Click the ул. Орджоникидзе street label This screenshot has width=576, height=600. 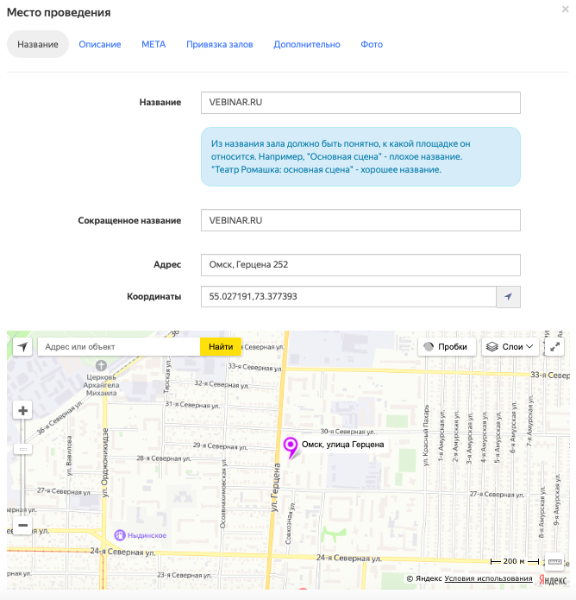105,463
